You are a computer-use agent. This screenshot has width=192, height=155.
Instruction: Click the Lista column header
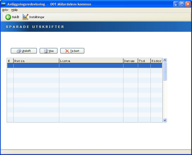tap(91, 61)
